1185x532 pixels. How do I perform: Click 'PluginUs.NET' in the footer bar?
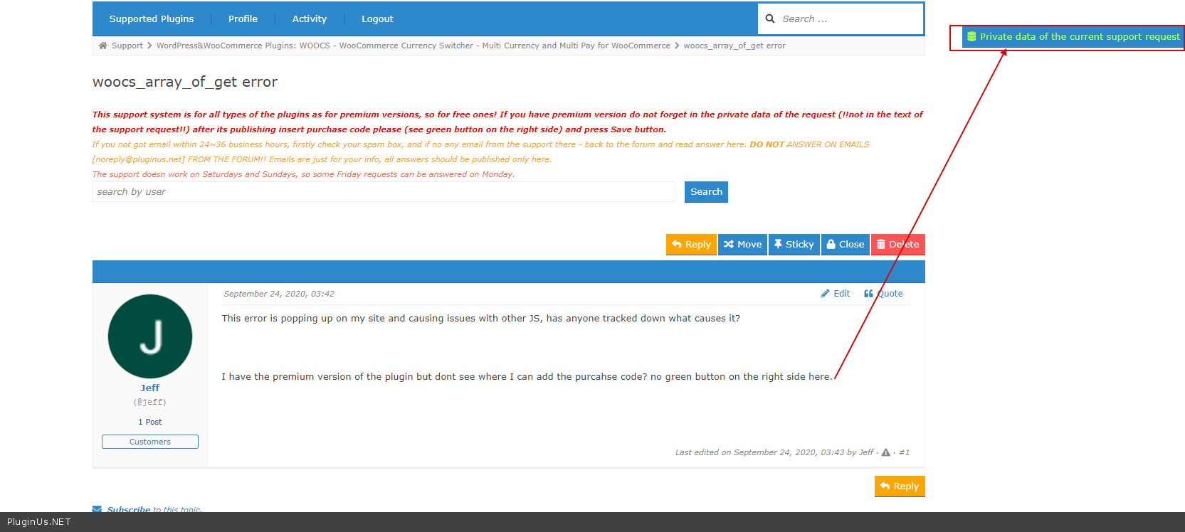[x=39, y=522]
